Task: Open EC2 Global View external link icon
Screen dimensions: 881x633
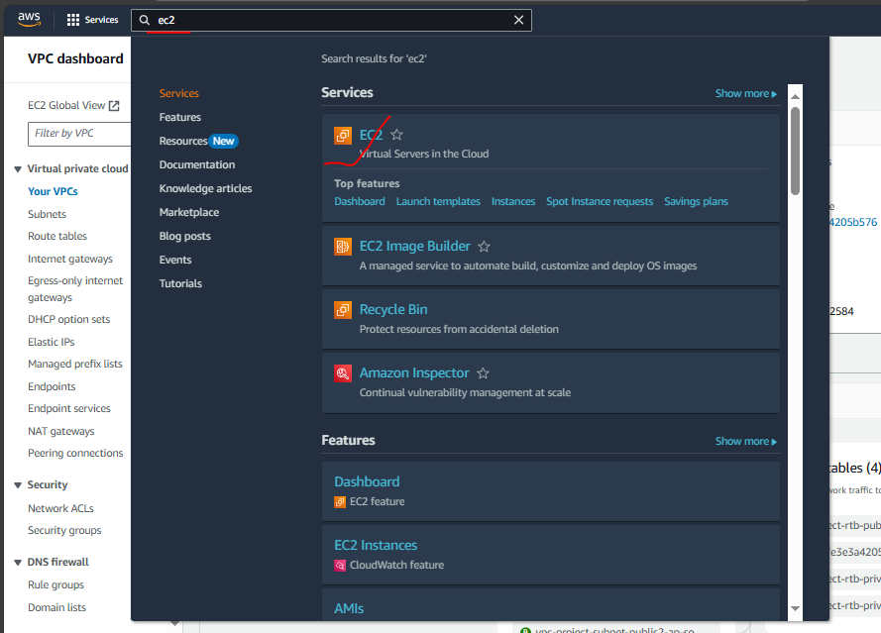Action: tap(114, 106)
